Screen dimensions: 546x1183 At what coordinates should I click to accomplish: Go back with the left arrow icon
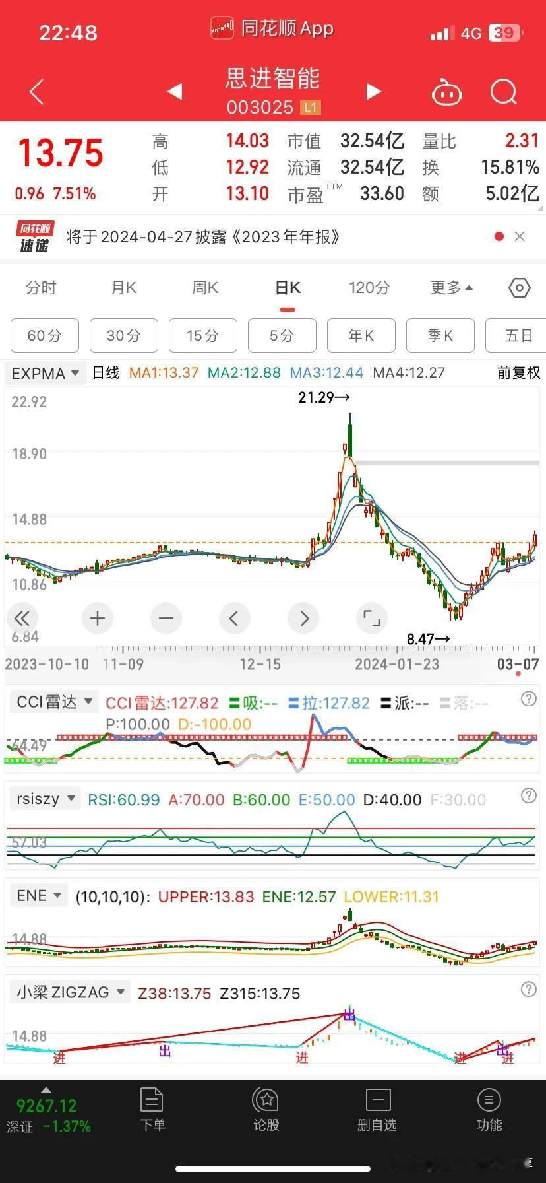[37, 92]
